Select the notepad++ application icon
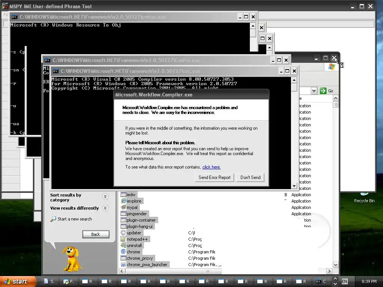383x287 pixels. (x=123, y=239)
